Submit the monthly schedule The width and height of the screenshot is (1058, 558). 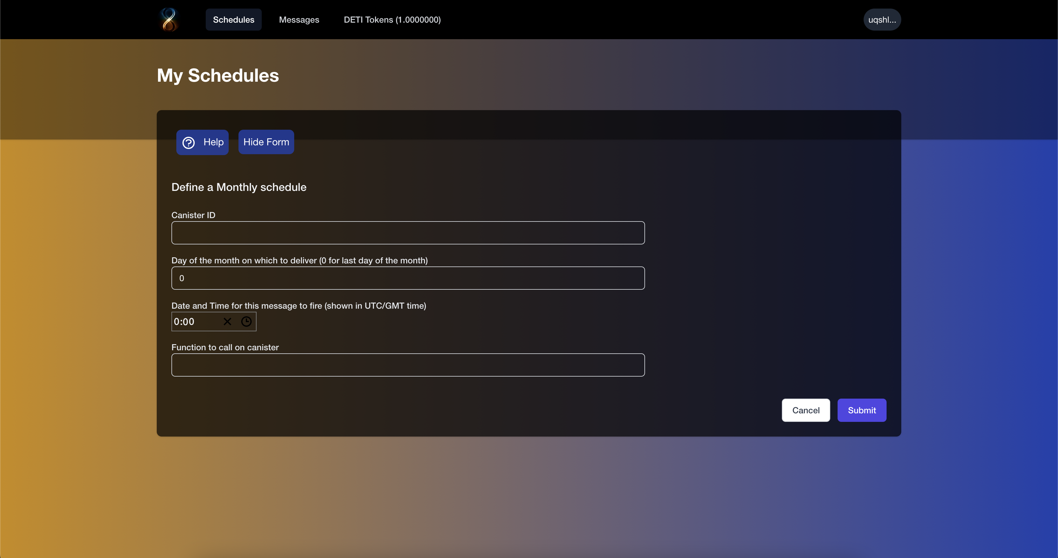point(861,410)
